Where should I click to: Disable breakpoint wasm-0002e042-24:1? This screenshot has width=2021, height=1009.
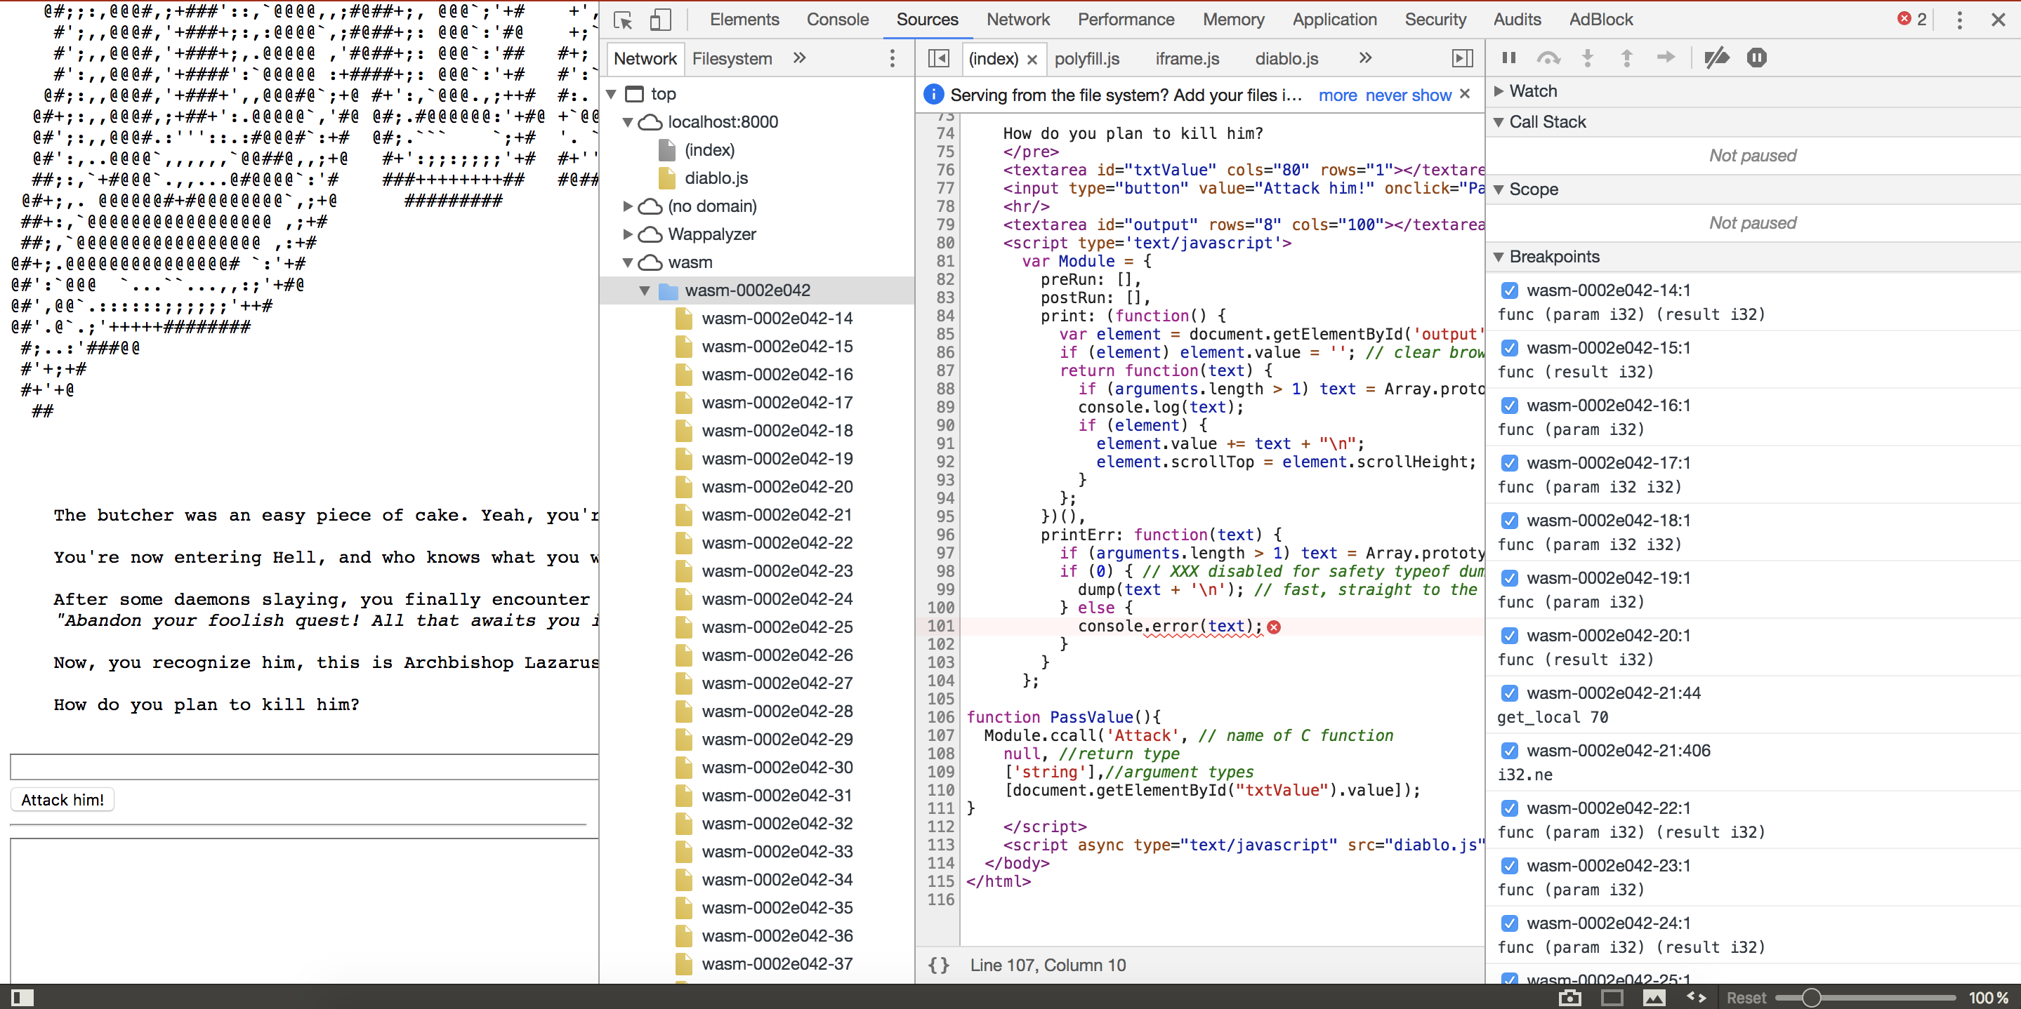point(1508,923)
